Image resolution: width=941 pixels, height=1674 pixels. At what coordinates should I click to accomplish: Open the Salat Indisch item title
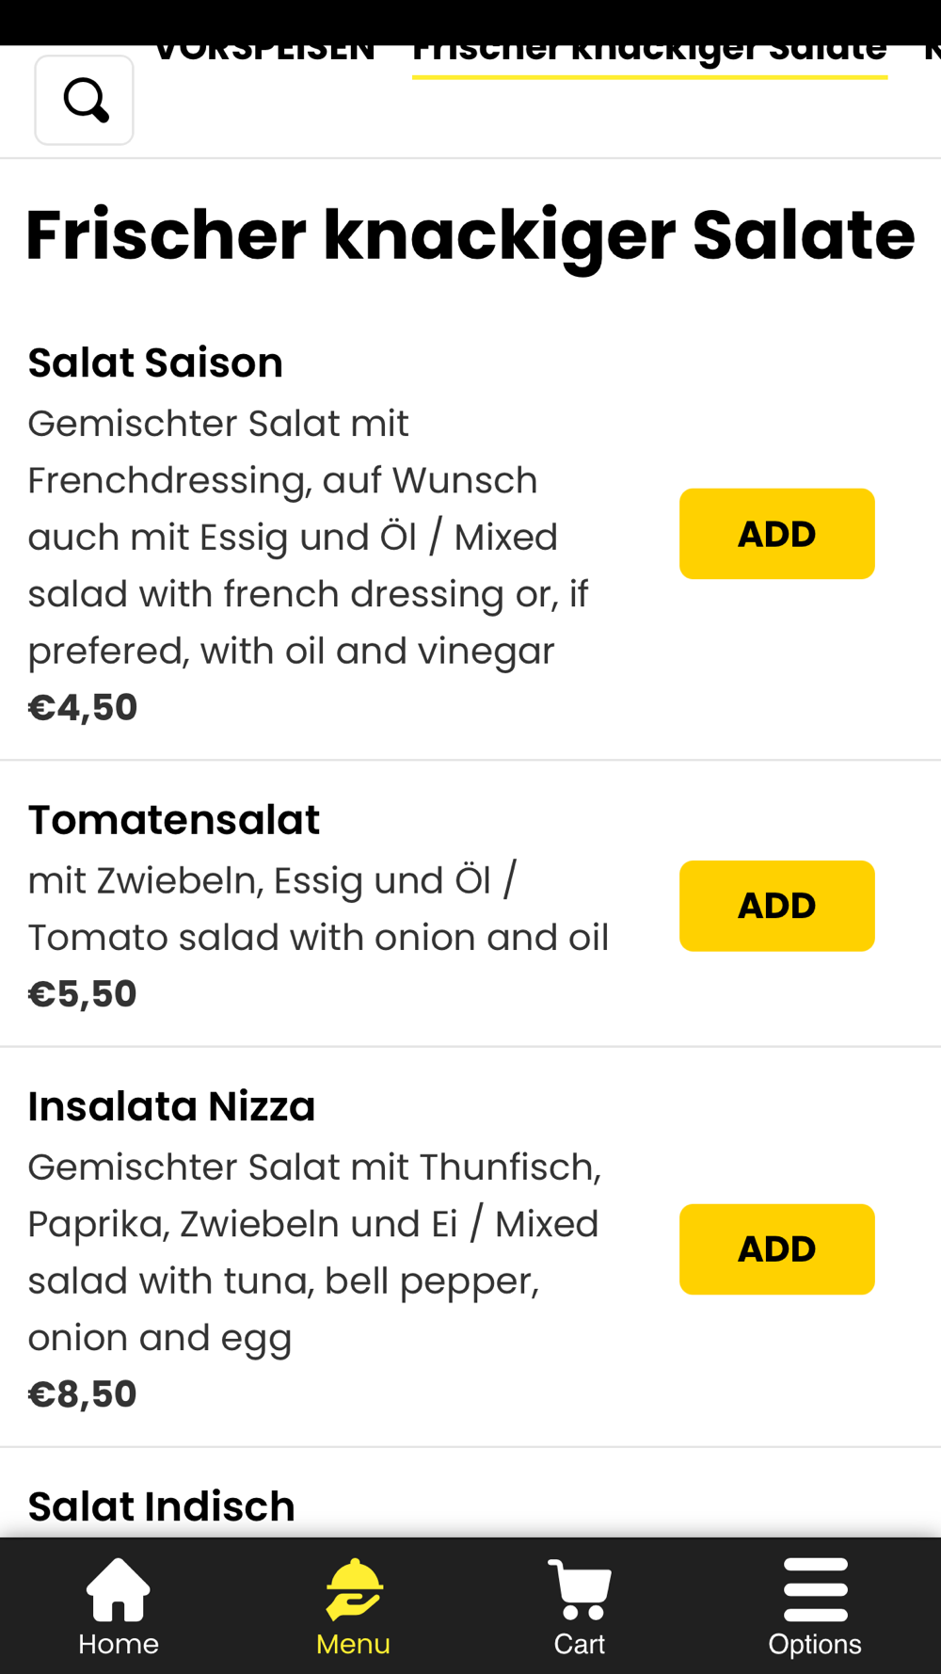(x=161, y=1506)
